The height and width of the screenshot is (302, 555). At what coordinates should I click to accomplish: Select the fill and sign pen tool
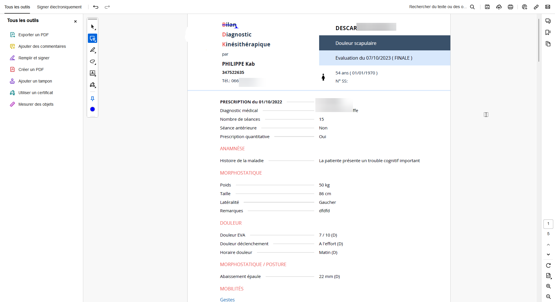click(x=92, y=85)
